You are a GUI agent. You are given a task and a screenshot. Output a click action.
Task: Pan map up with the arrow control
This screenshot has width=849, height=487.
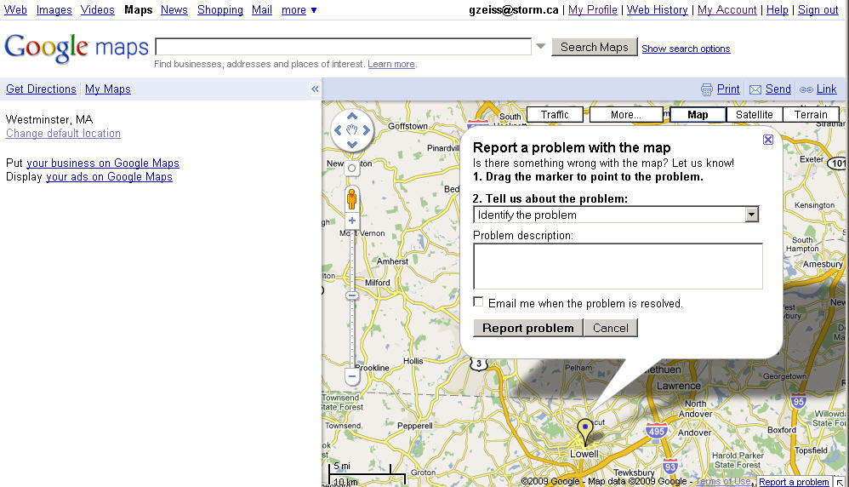tap(352, 117)
